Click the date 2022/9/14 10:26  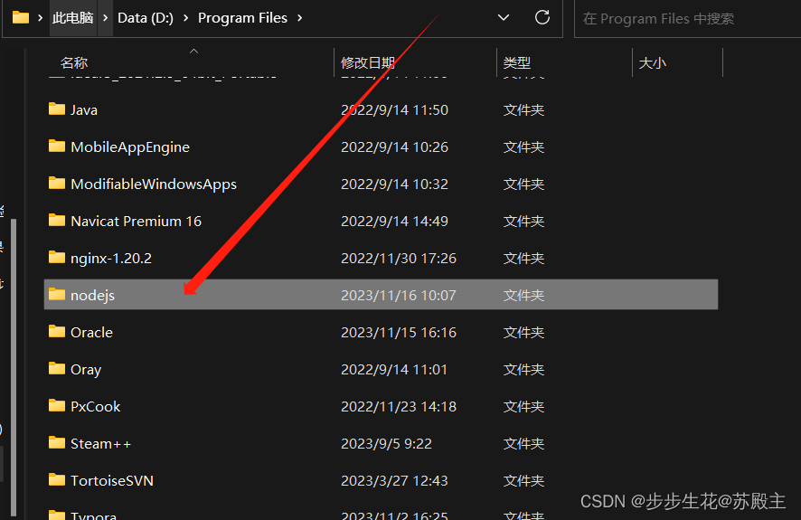[394, 147]
